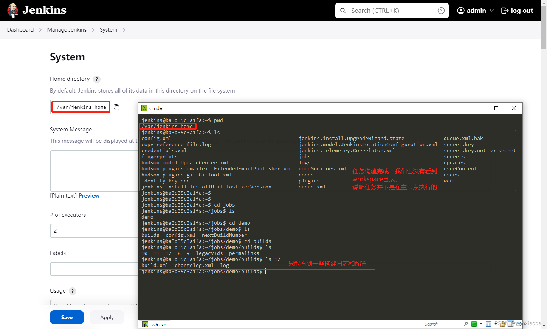Open new console dropdown arrow

point(481,324)
